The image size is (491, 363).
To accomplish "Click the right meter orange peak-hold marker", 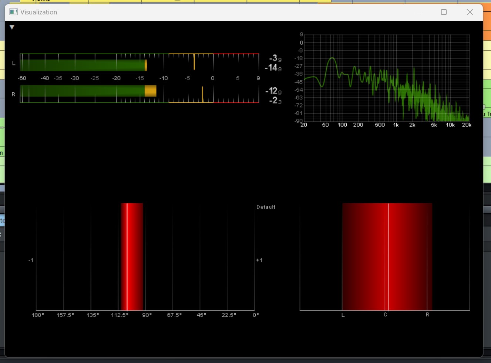I will (202, 94).
